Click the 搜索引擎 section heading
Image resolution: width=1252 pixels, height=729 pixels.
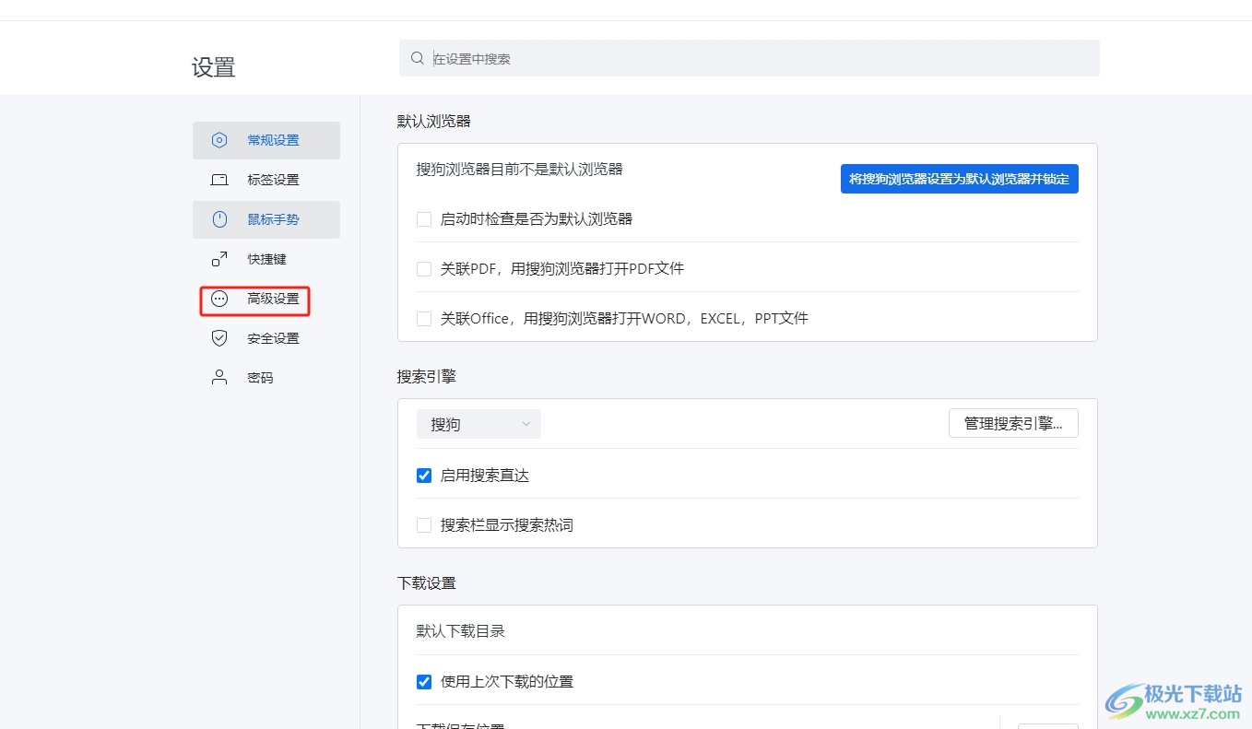427,376
